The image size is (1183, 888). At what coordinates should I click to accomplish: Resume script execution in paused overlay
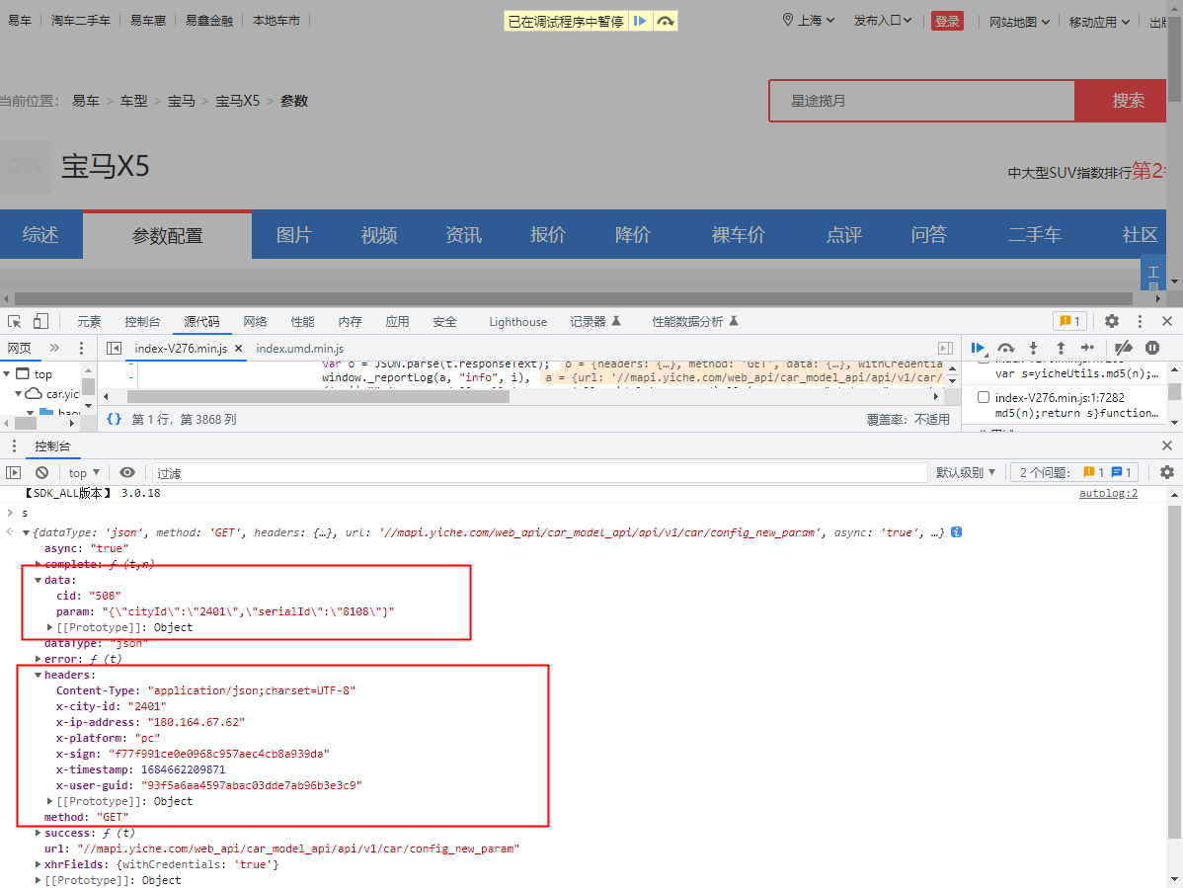(x=640, y=21)
